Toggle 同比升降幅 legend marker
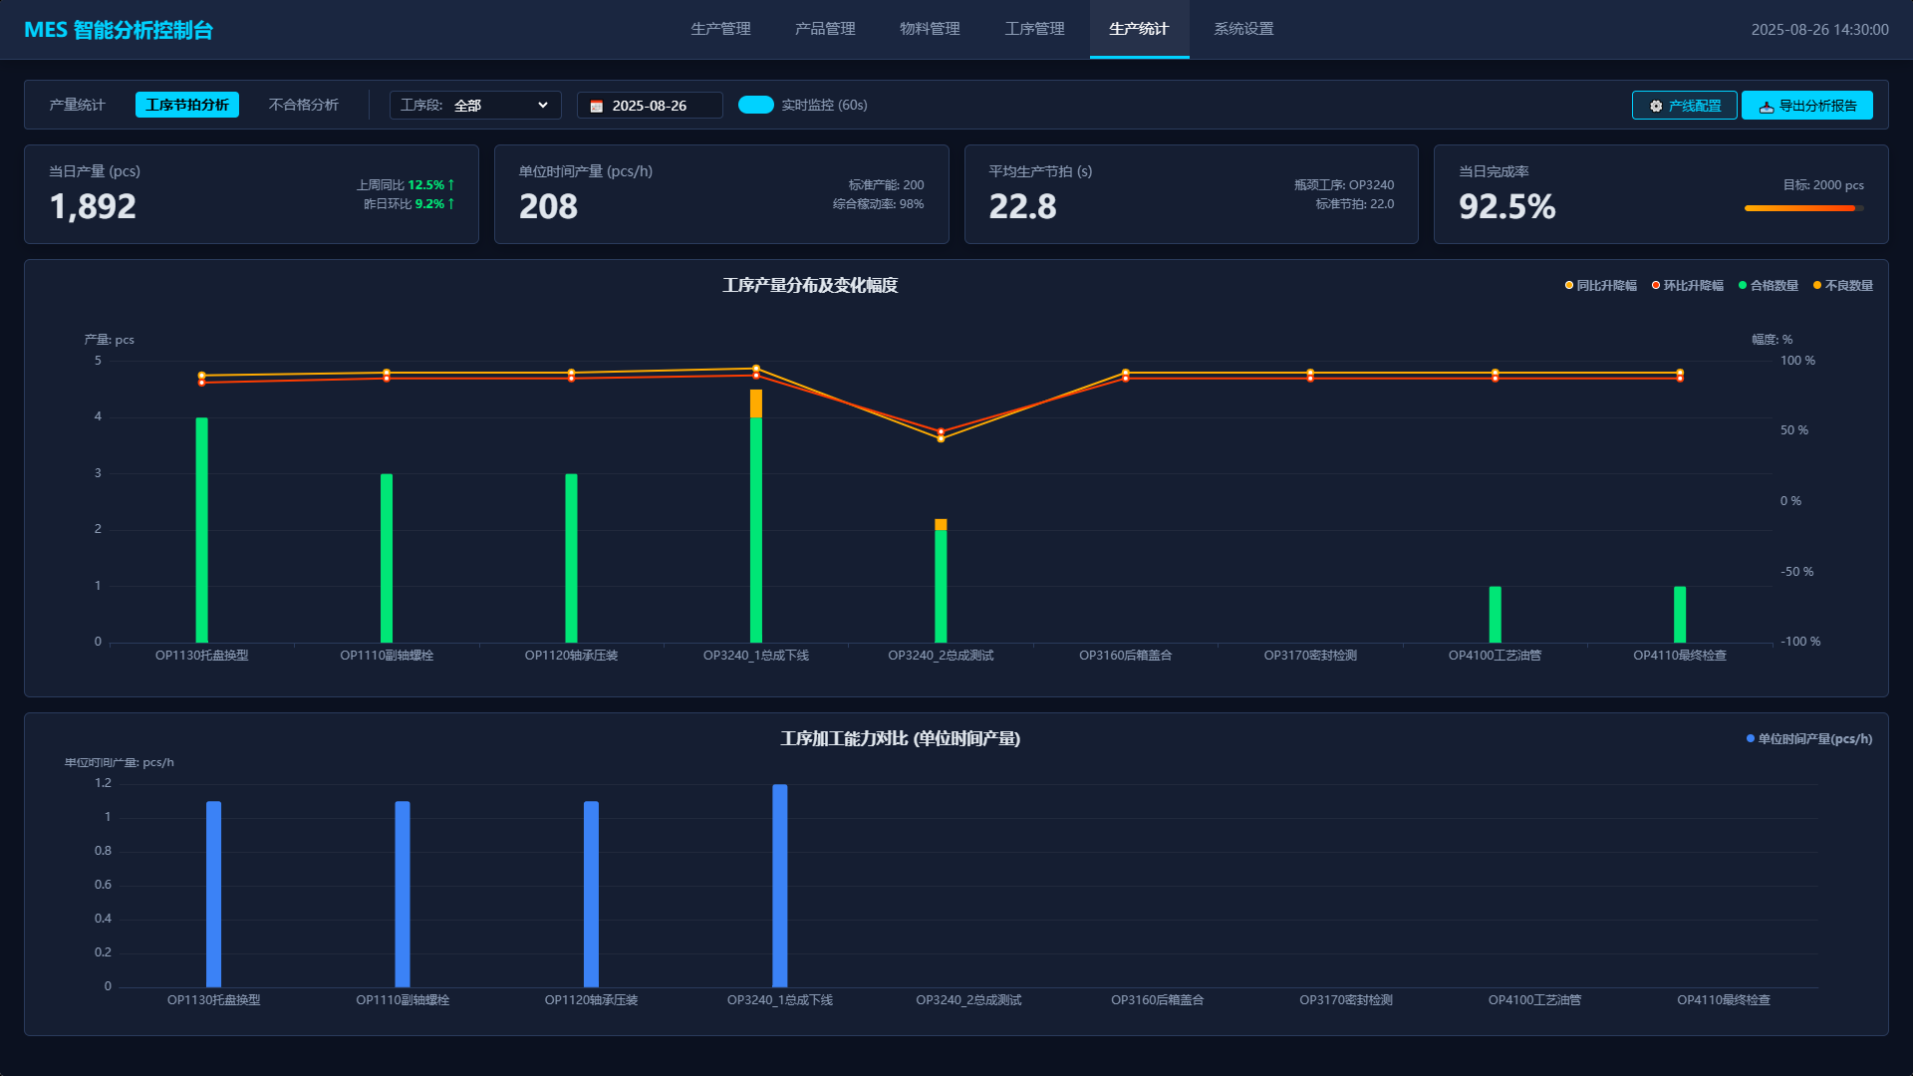The width and height of the screenshot is (1913, 1076). point(1569,286)
